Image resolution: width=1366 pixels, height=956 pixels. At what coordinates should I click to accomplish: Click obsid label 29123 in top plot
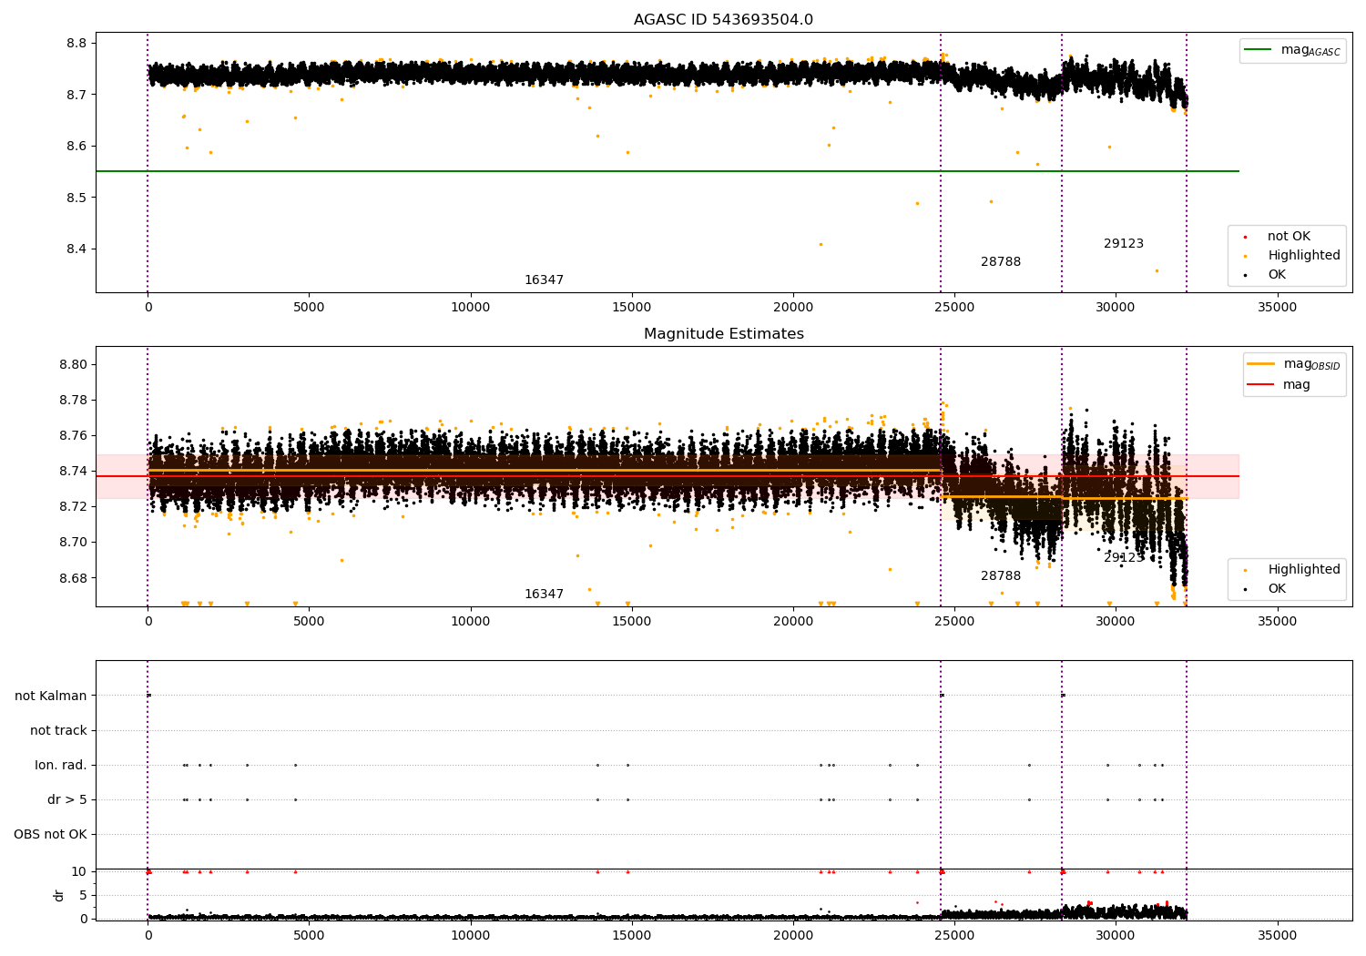pos(1124,244)
